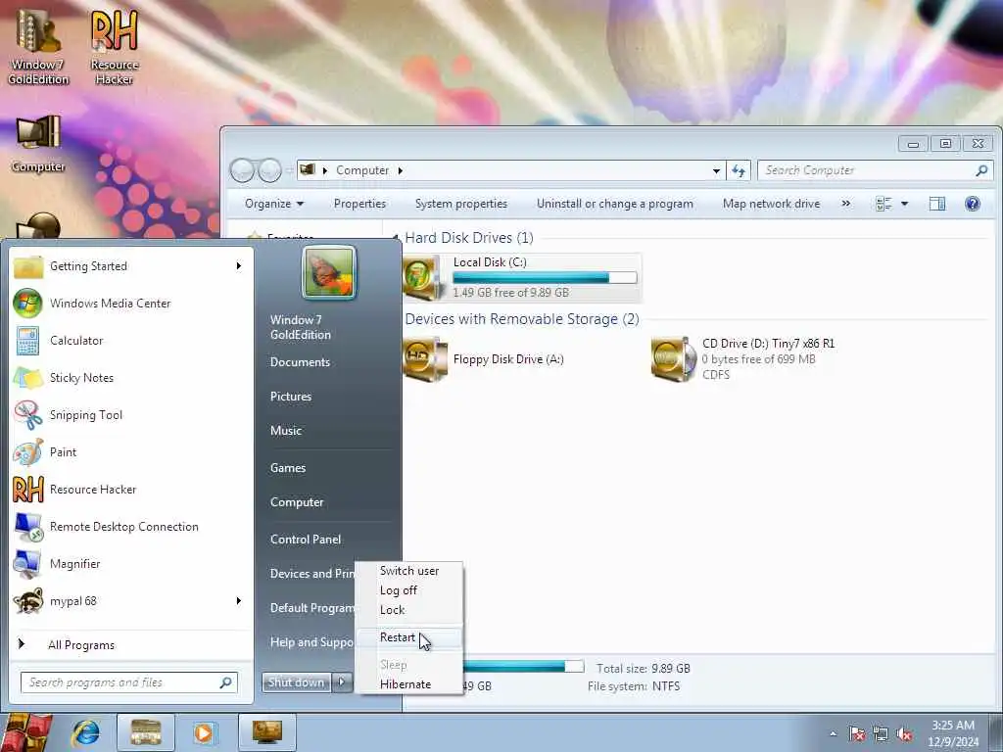Viewport: 1003px width, 752px height.
Task: Select the Floppy Disk Drive (A:) icon
Action: coord(425,359)
